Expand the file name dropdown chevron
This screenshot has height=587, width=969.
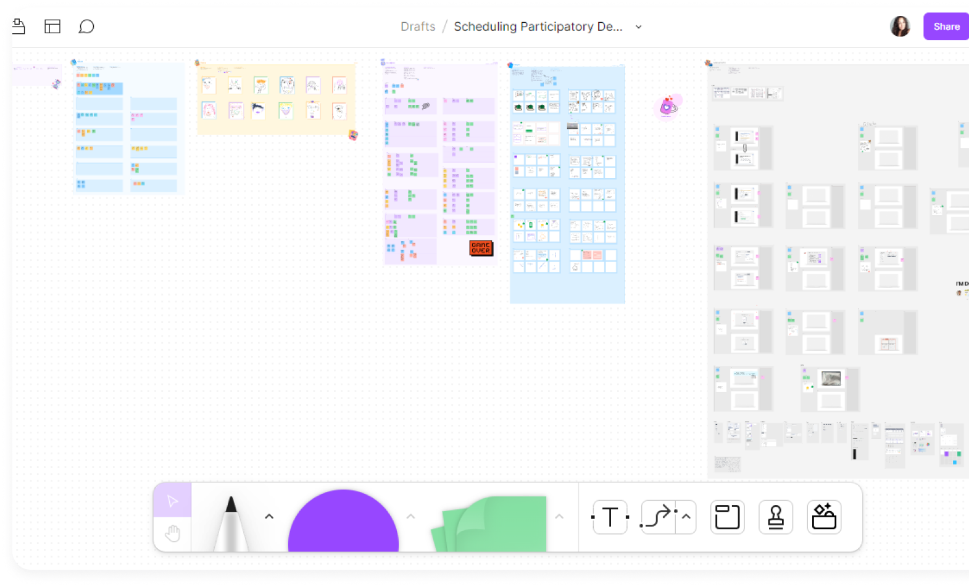click(x=639, y=27)
